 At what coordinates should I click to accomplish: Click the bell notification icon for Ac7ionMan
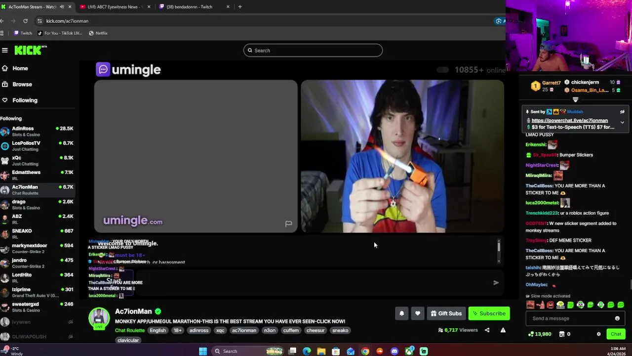pos(401,313)
